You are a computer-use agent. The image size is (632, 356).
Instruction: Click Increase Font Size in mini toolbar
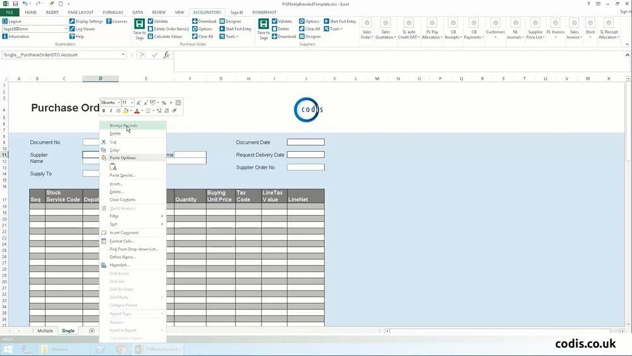tap(138, 103)
